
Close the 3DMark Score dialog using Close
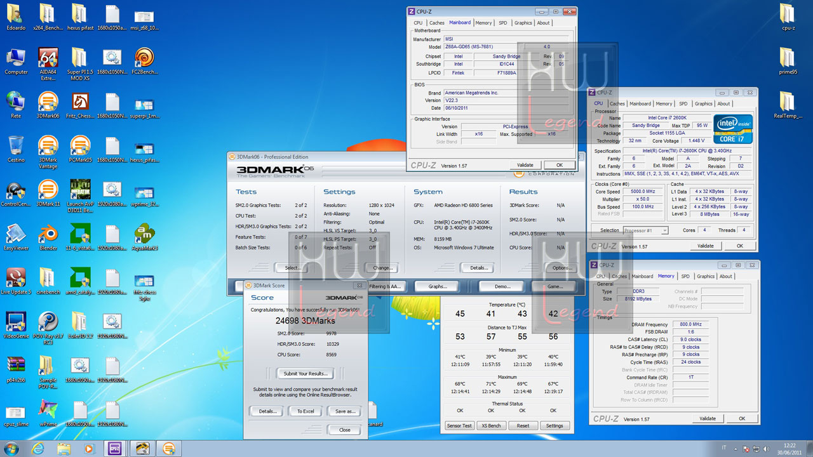pos(344,430)
